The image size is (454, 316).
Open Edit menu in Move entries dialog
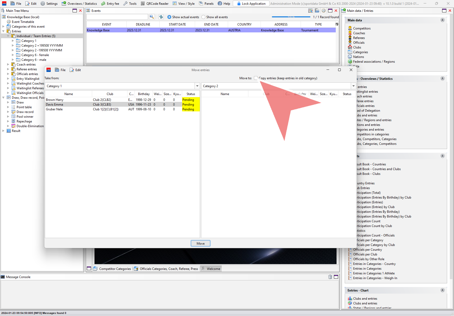point(75,70)
